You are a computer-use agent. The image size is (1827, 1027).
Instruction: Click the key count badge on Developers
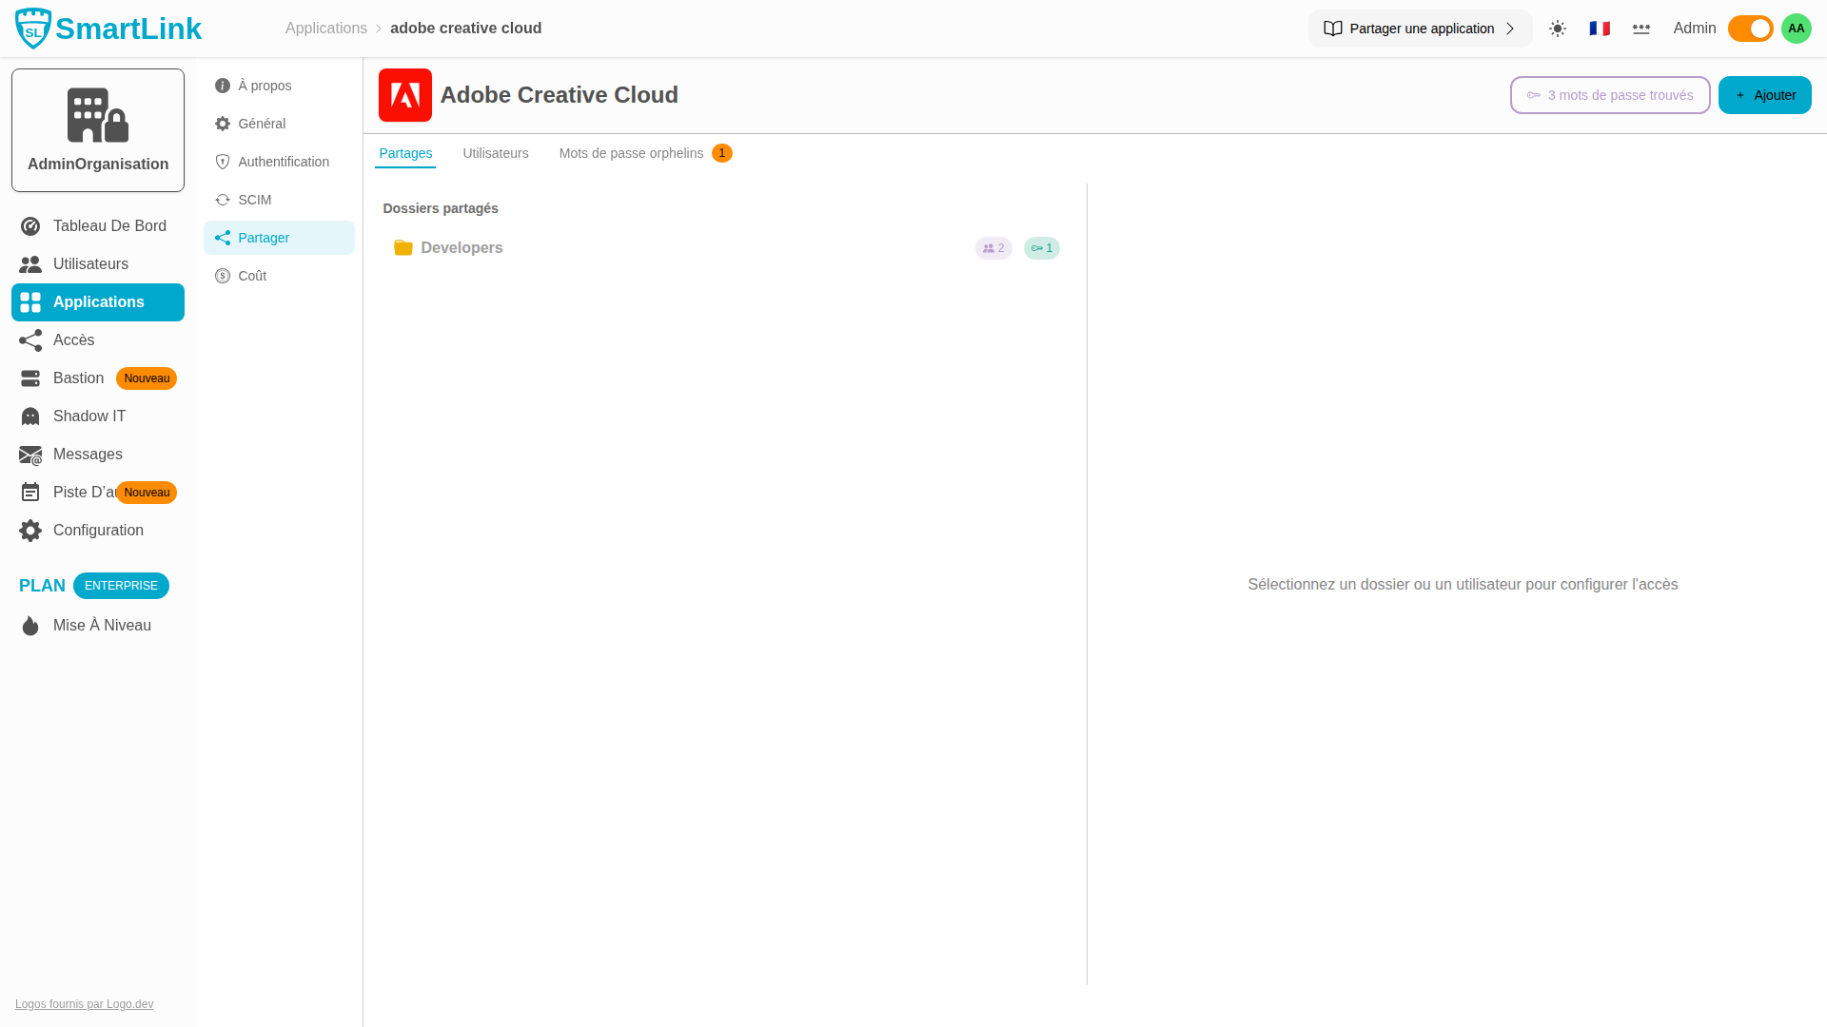pos(1041,247)
